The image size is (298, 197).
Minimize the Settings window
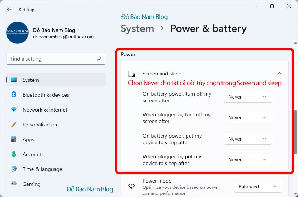click(255, 6)
